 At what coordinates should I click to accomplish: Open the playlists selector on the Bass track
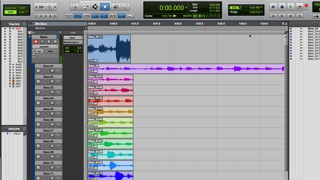pos(44,46)
